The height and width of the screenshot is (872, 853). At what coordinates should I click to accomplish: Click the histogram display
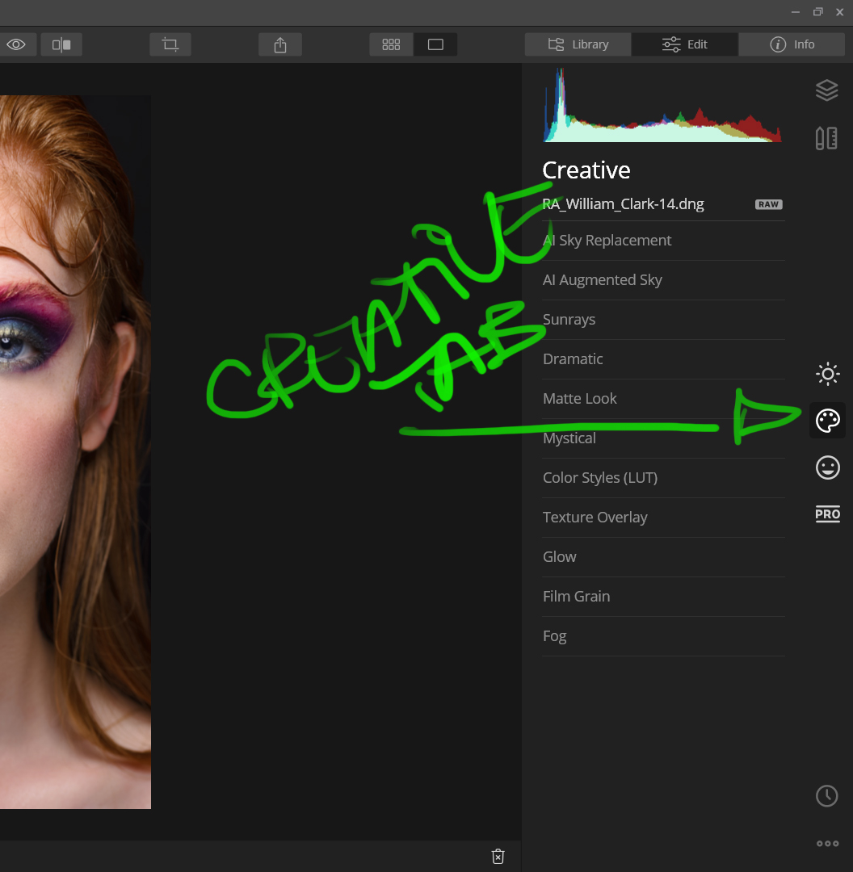(662, 104)
